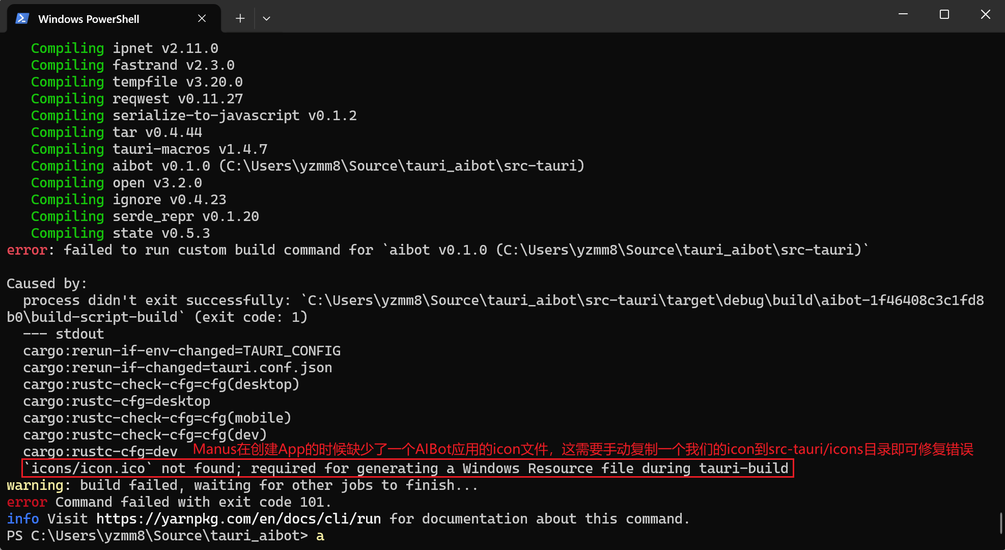Click the cargo:rerun-if-changed=tauri.conf.json line

[x=178, y=368]
